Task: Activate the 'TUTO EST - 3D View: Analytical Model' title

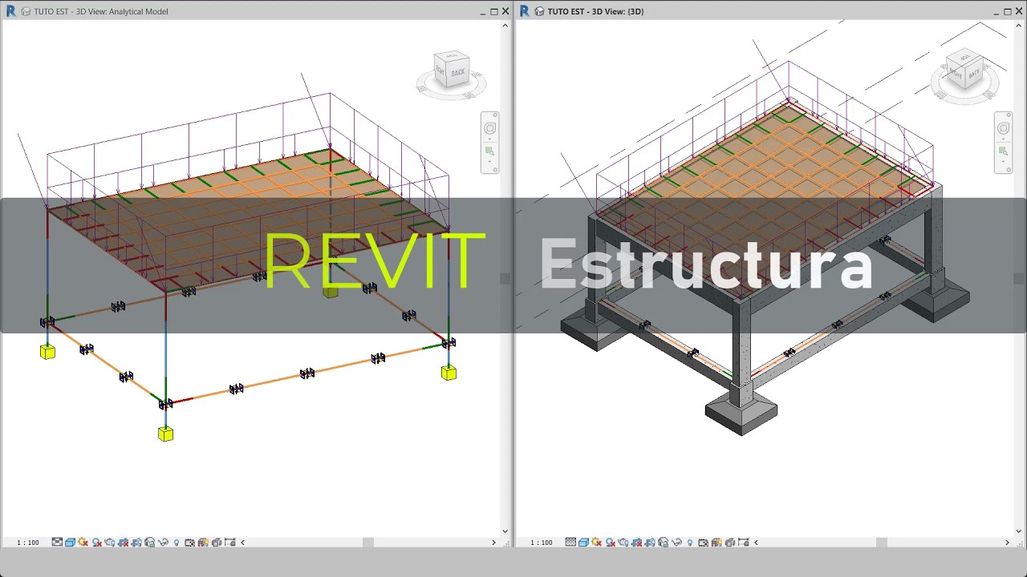Action: coord(101,11)
